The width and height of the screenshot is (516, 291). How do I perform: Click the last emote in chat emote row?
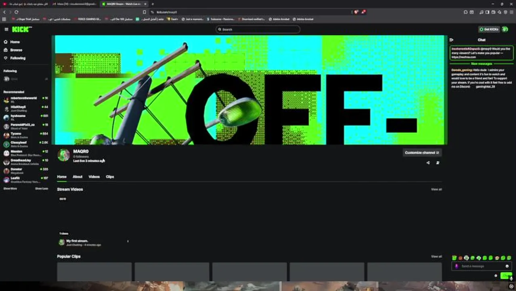(509, 258)
